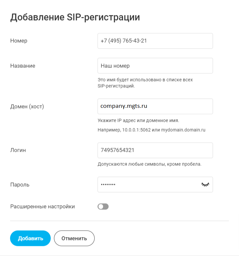Show the hidden password with the eye icon

pos(205,184)
